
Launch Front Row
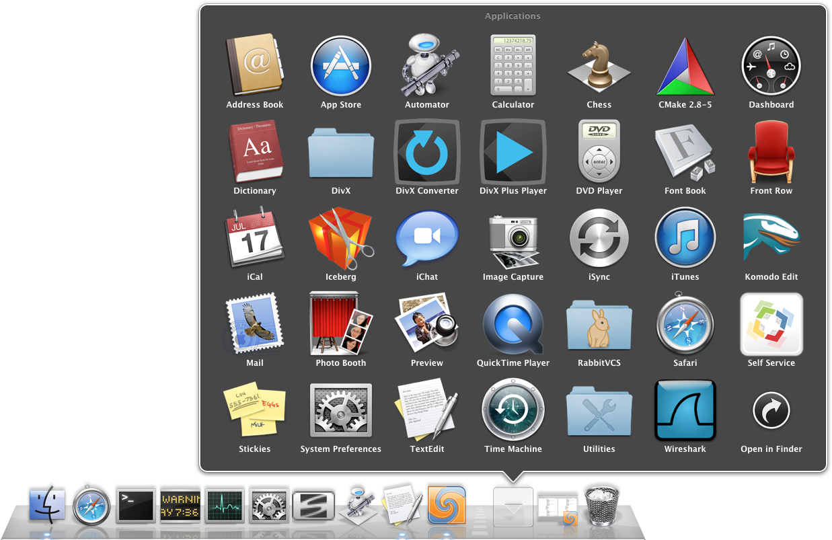(x=771, y=153)
